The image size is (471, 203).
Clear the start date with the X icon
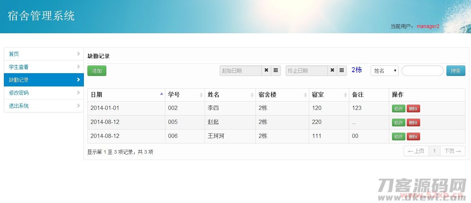tap(266, 71)
